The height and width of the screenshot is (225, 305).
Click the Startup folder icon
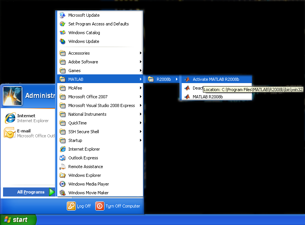click(63, 140)
